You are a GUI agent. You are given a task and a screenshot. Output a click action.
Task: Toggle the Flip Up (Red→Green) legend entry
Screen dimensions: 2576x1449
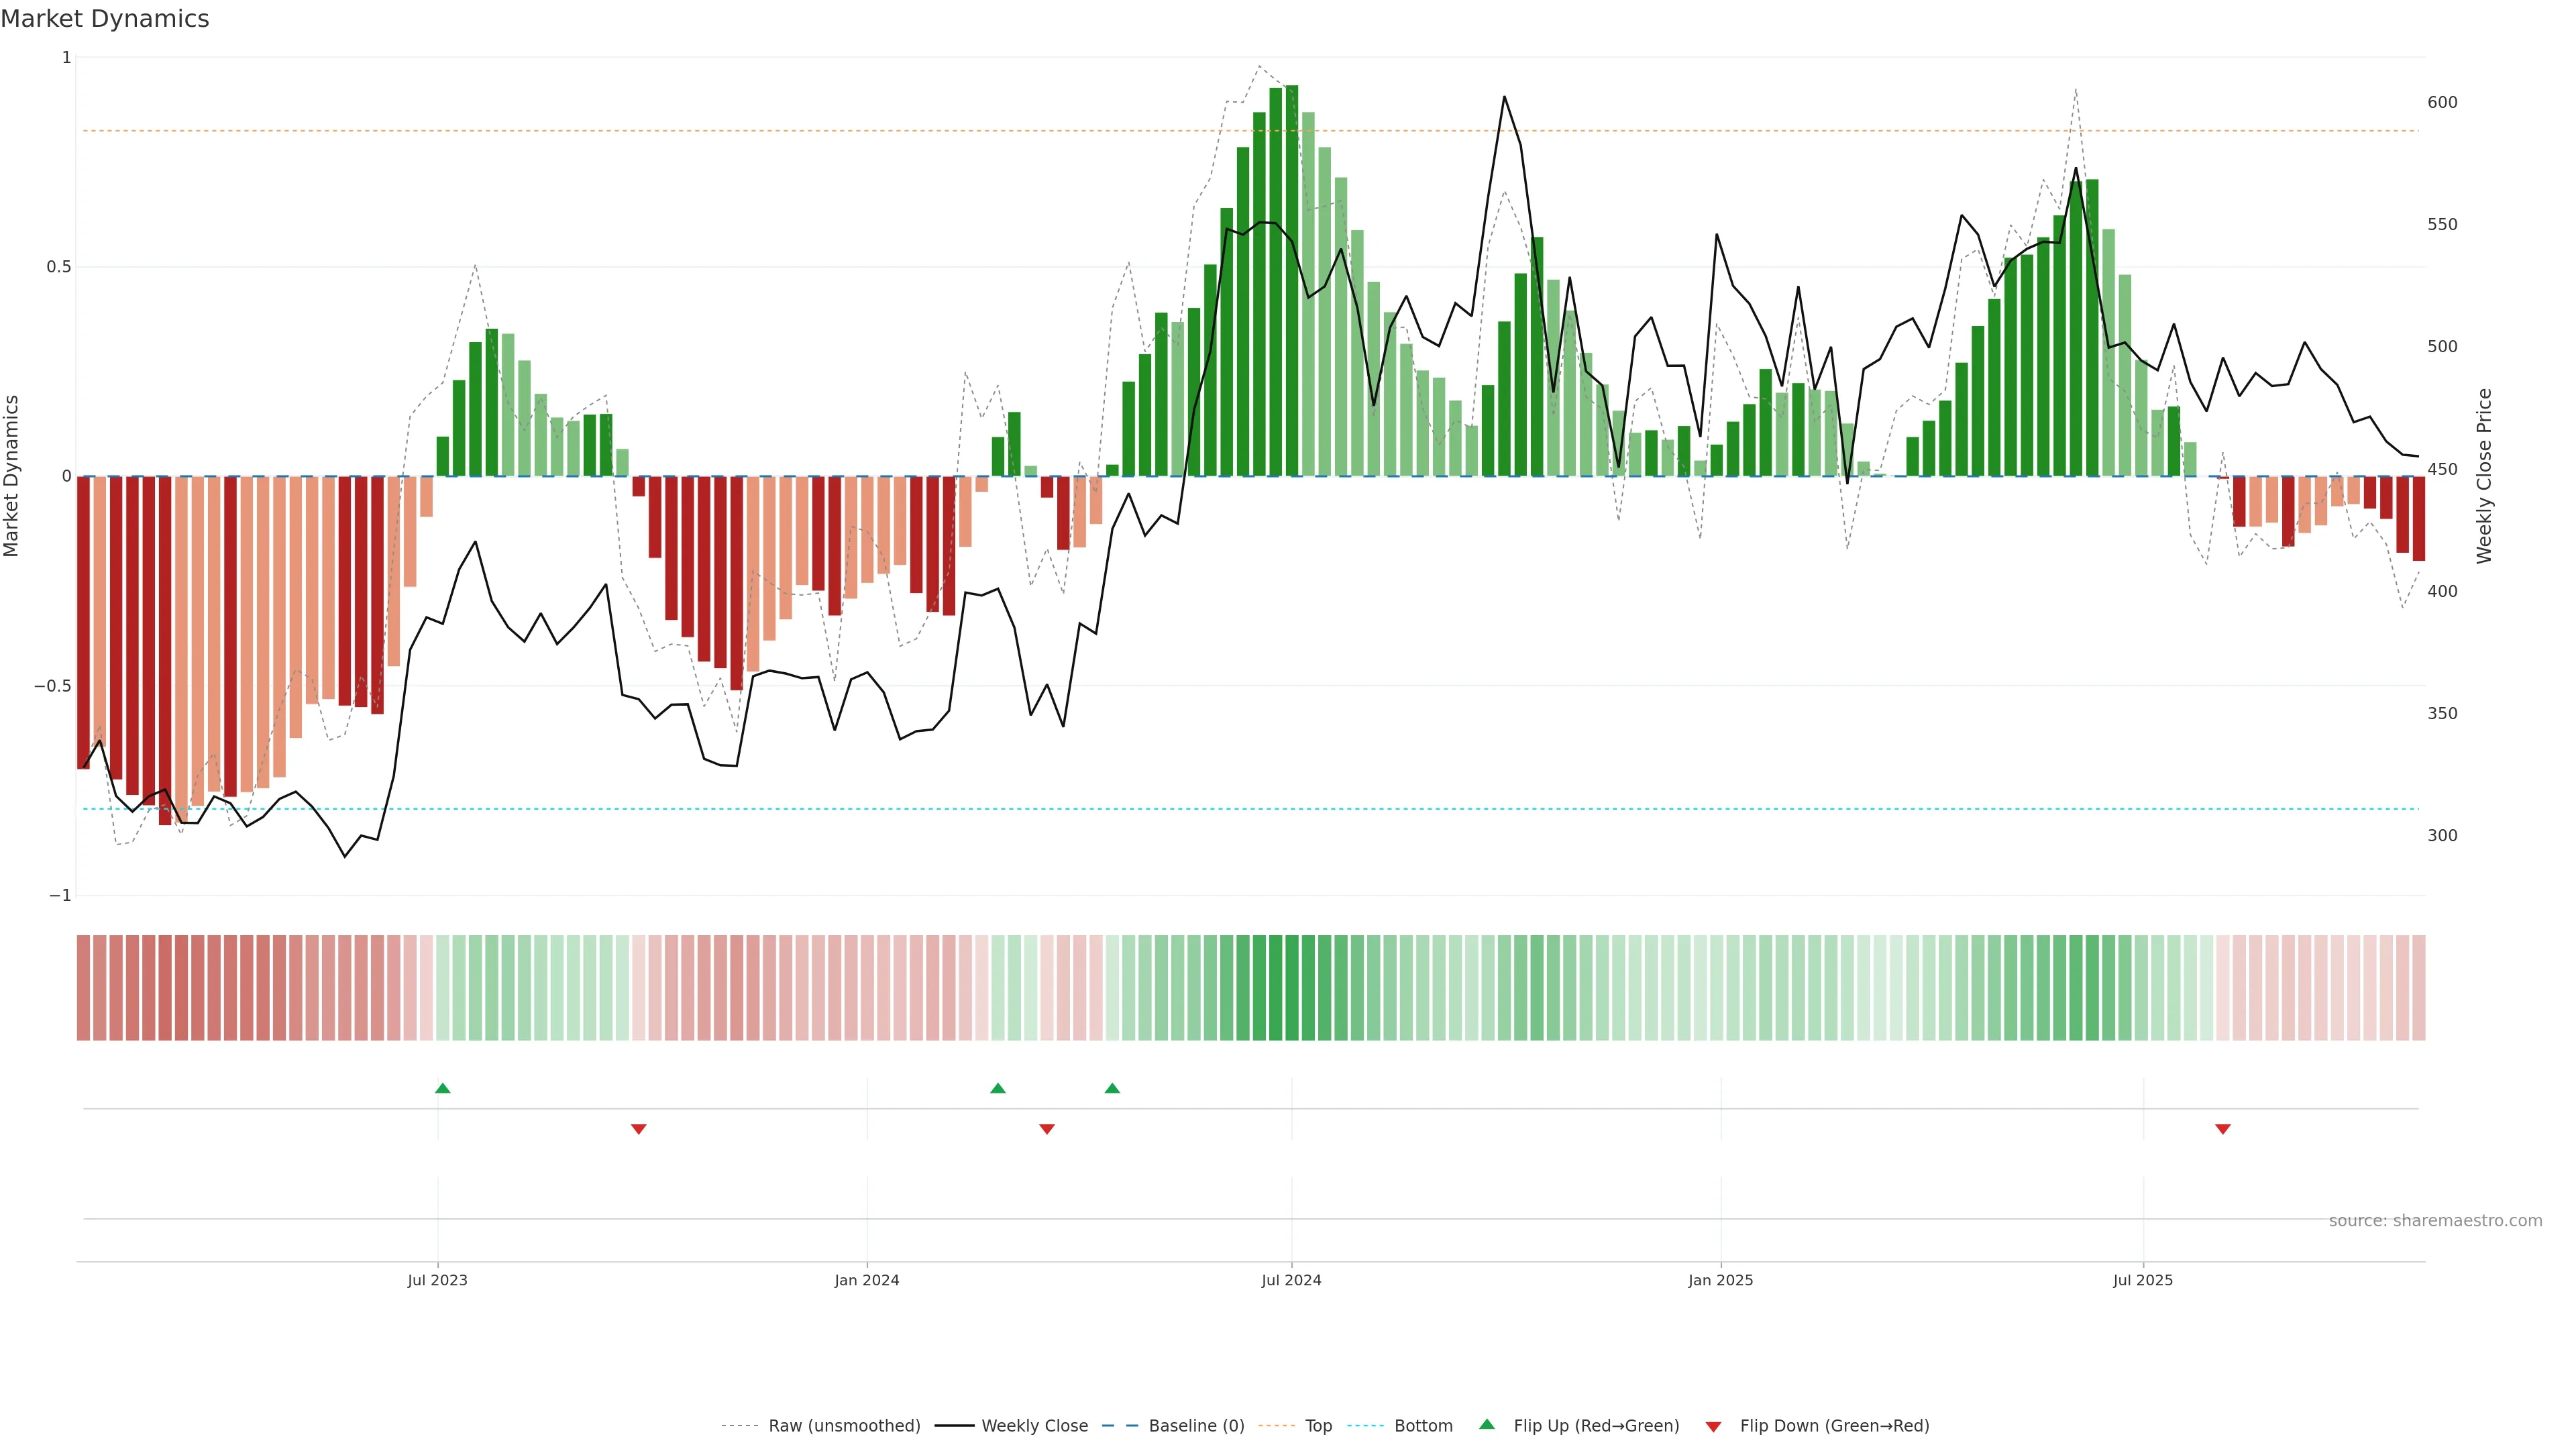[x=1596, y=1426]
